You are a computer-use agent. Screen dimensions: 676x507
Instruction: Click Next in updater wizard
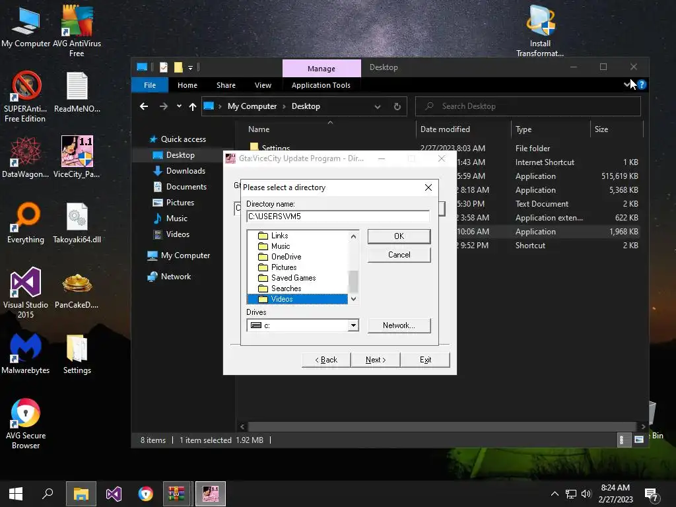(376, 360)
